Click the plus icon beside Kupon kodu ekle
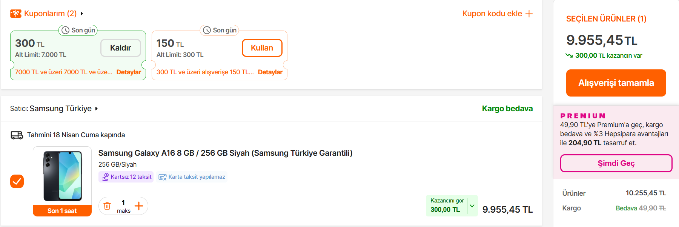Viewport: 679px width, 227px height. tap(529, 14)
